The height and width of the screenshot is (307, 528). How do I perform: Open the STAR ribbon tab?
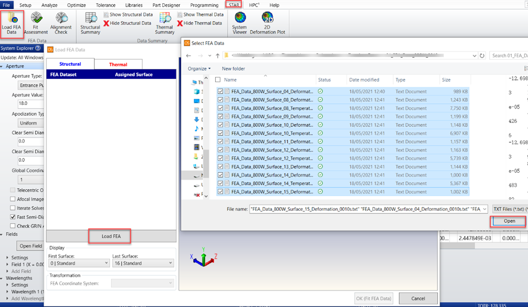pyautogui.click(x=234, y=5)
